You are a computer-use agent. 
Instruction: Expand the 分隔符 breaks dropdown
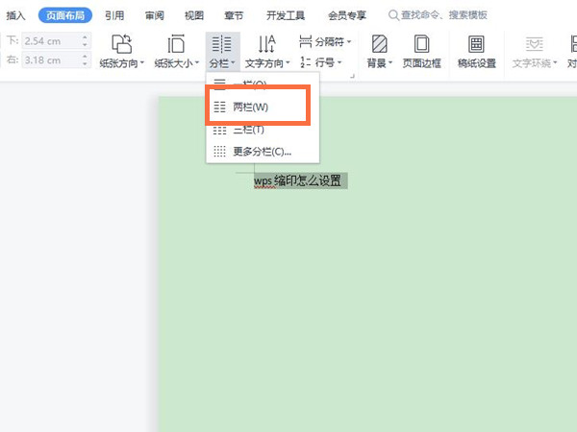pyautogui.click(x=325, y=42)
